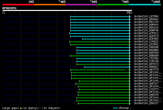Click the cyan 50char scale bar
Screen dimensions: 163x110
pos(115,108)
